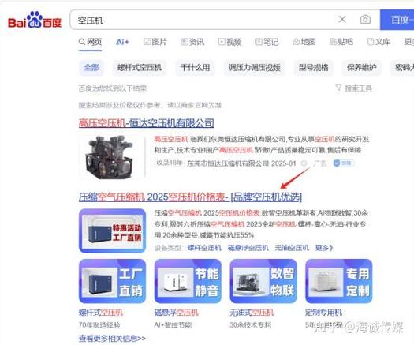
Task: Click the 广告 label on first result
Action: click(320, 163)
